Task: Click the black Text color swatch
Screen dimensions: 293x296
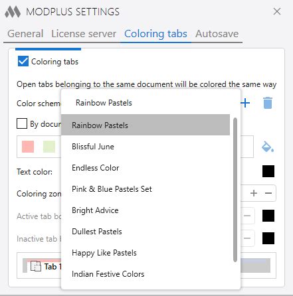Action: [x=268, y=171]
